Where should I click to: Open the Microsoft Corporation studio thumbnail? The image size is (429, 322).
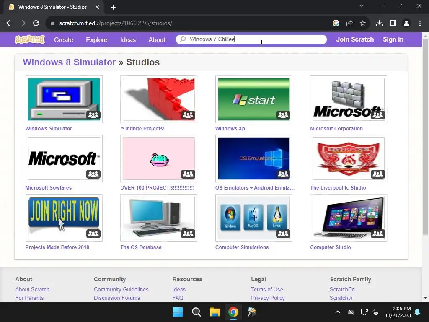[x=348, y=99]
